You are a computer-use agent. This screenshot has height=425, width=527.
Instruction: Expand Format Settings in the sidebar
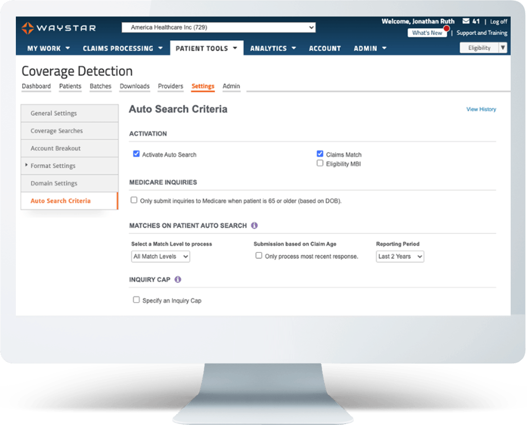52,166
